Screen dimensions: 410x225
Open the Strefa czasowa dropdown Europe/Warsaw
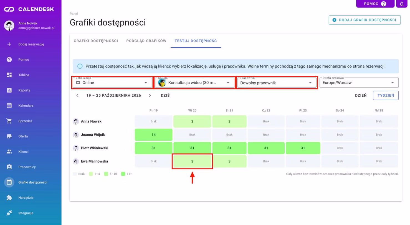pyautogui.click(x=359, y=83)
